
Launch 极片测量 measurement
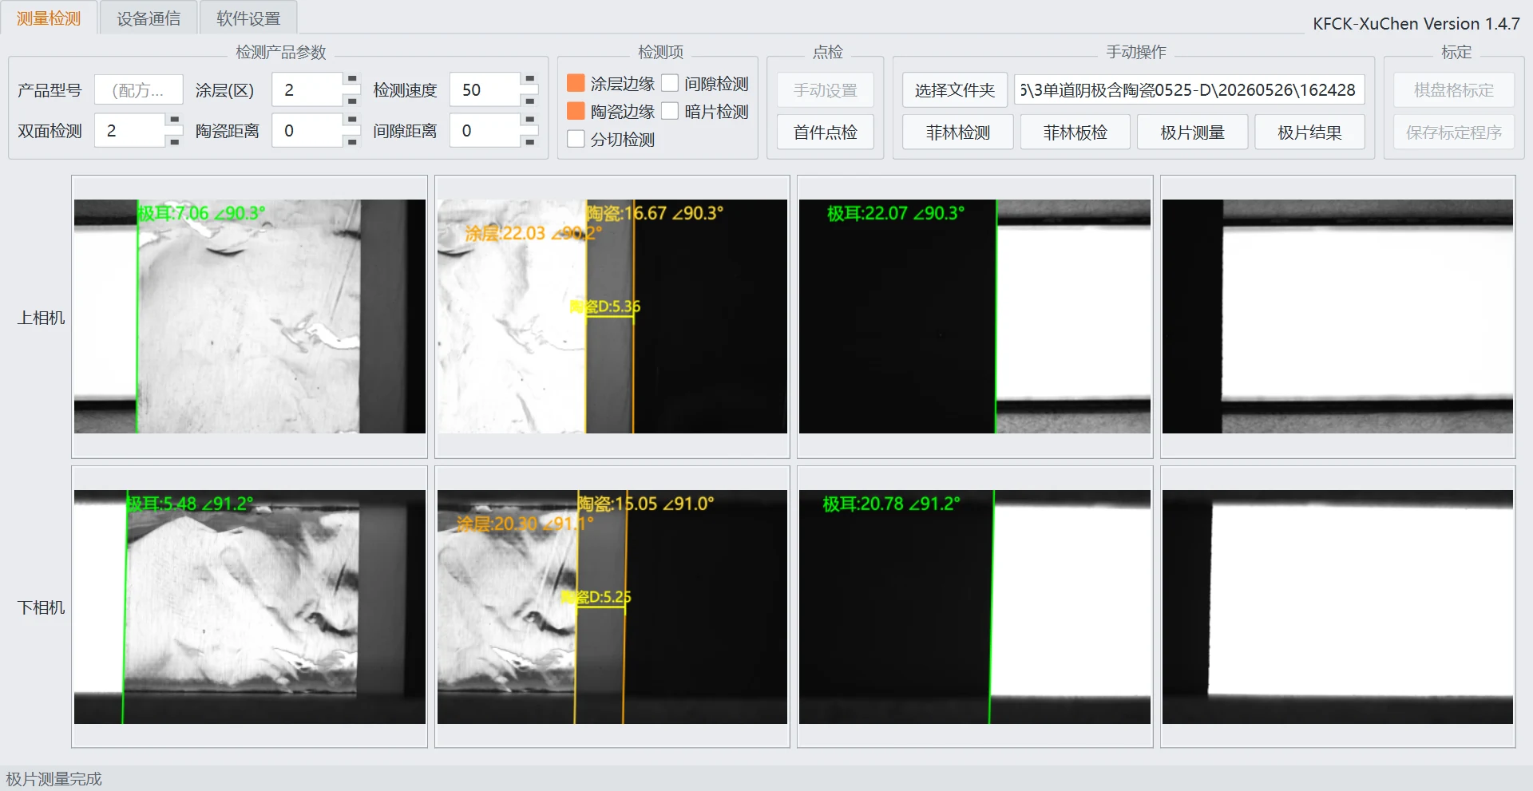pos(1193,132)
